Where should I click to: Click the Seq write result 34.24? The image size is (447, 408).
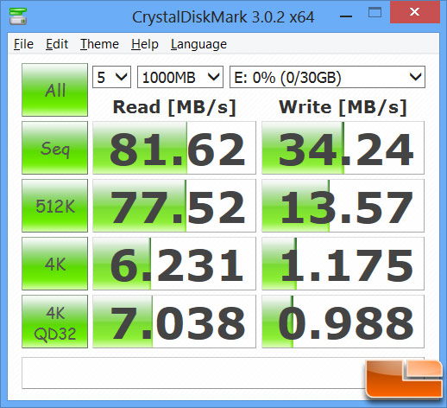click(343, 148)
